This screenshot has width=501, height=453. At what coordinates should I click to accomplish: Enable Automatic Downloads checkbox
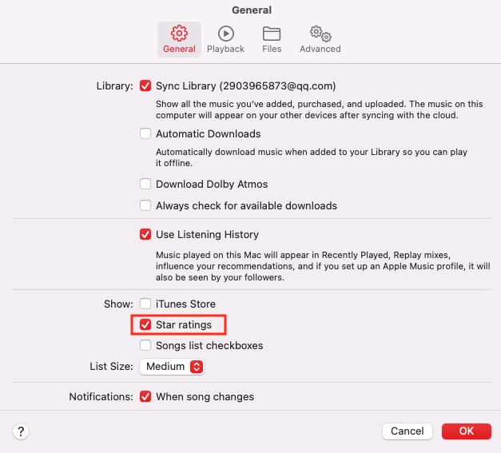click(x=145, y=133)
